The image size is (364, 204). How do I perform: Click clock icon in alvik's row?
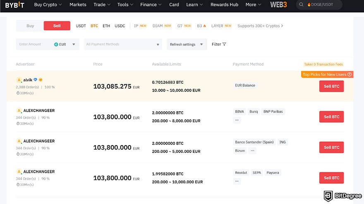(18, 93)
